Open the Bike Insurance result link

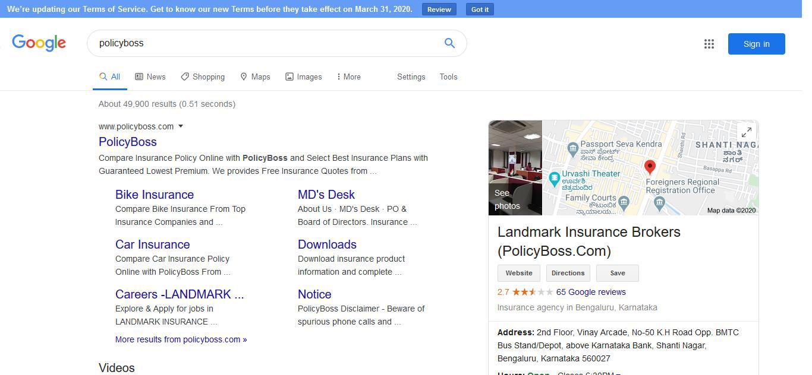pyautogui.click(x=155, y=195)
